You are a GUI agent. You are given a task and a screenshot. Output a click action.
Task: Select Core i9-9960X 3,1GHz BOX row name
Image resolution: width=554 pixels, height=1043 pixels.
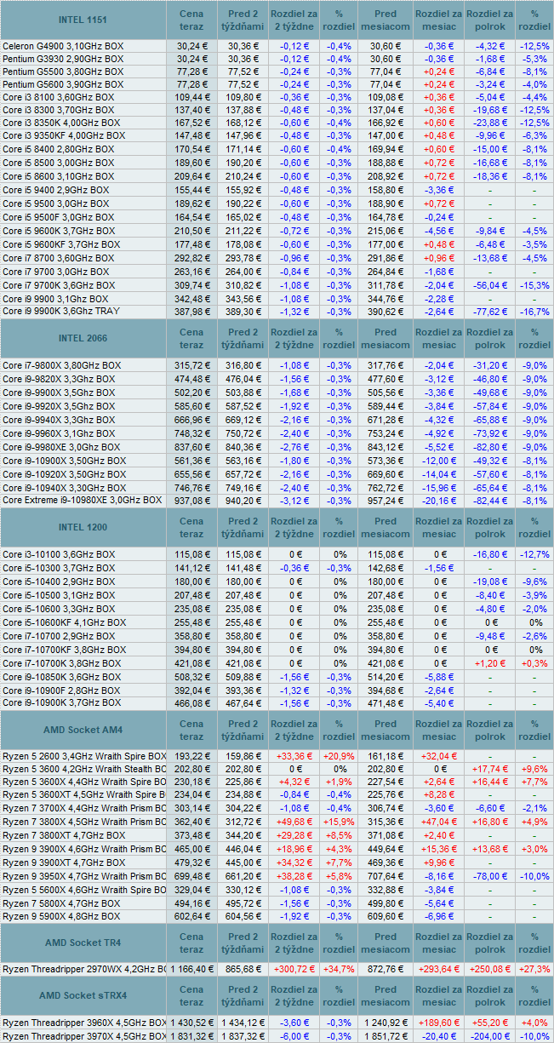(60, 433)
